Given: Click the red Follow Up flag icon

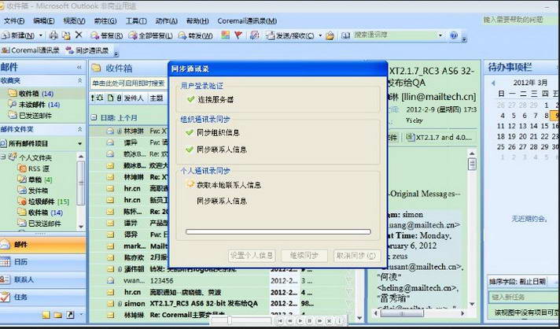Looking at the screenshot, I should (x=238, y=35).
